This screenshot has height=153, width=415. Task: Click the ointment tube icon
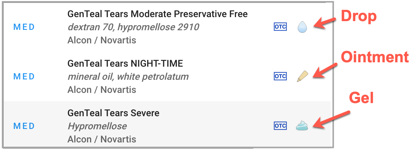click(x=302, y=76)
